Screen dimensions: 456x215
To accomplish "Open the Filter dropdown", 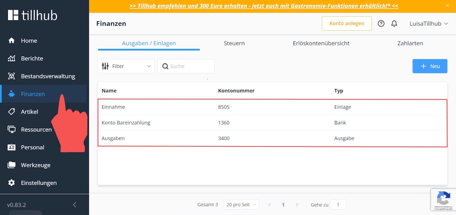I will pos(126,66).
